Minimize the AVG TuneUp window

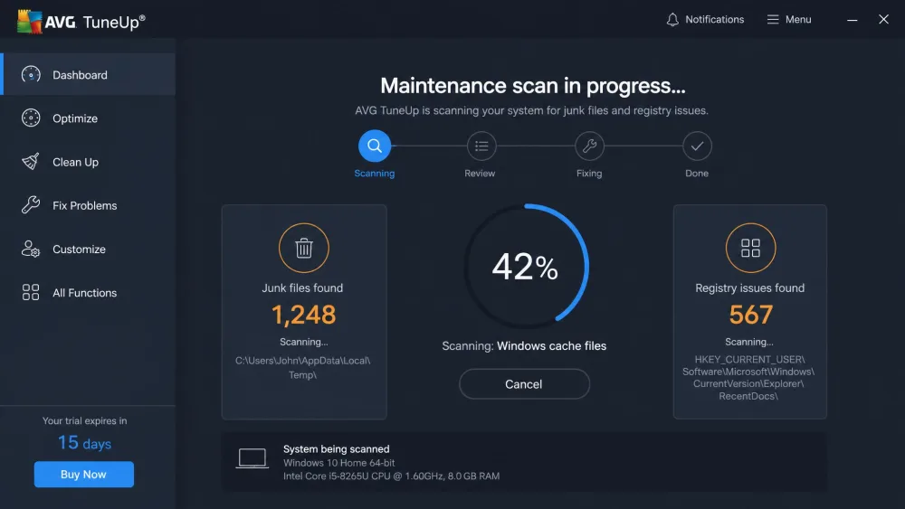[x=852, y=20]
